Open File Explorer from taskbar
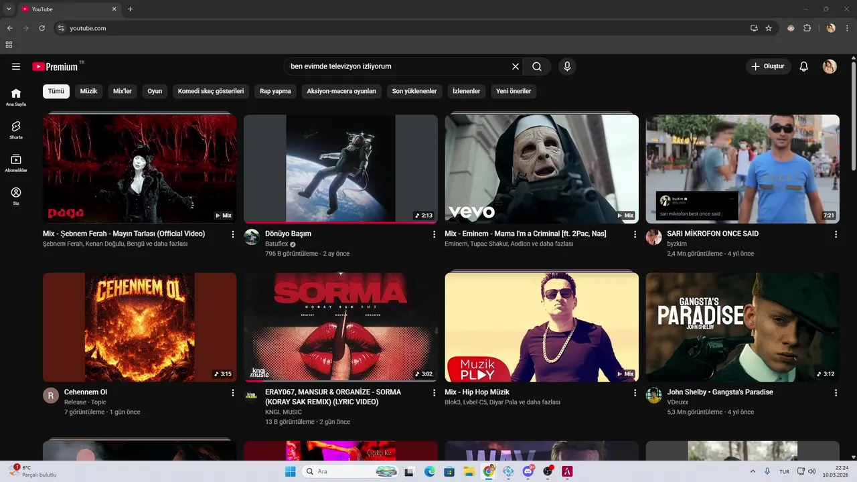Image resolution: width=857 pixels, height=482 pixels. click(469, 471)
